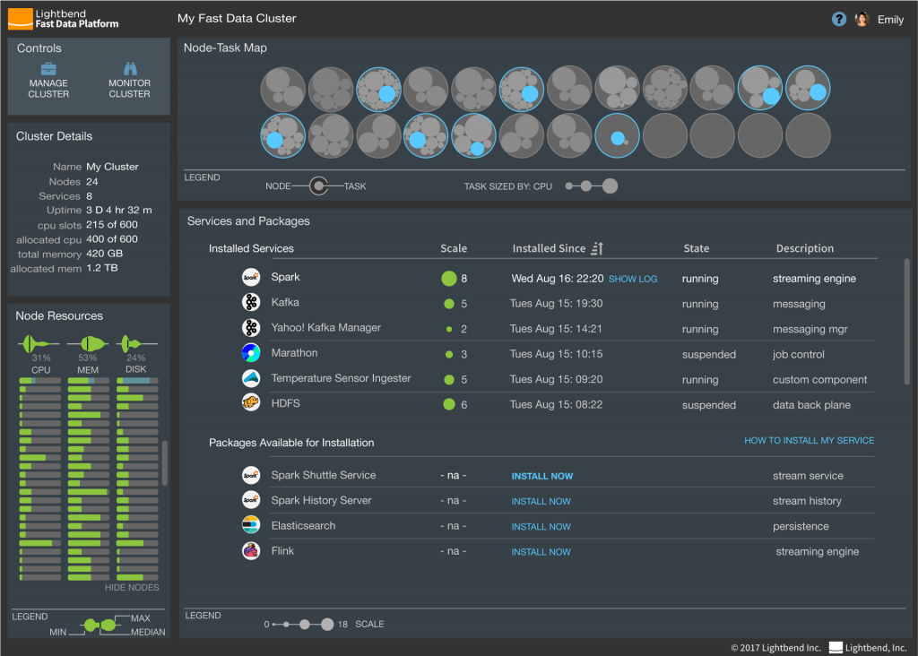Viewport: 918px width, 656px height.
Task: Open Monitor Cluster binoculars icon
Action: (130, 69)
